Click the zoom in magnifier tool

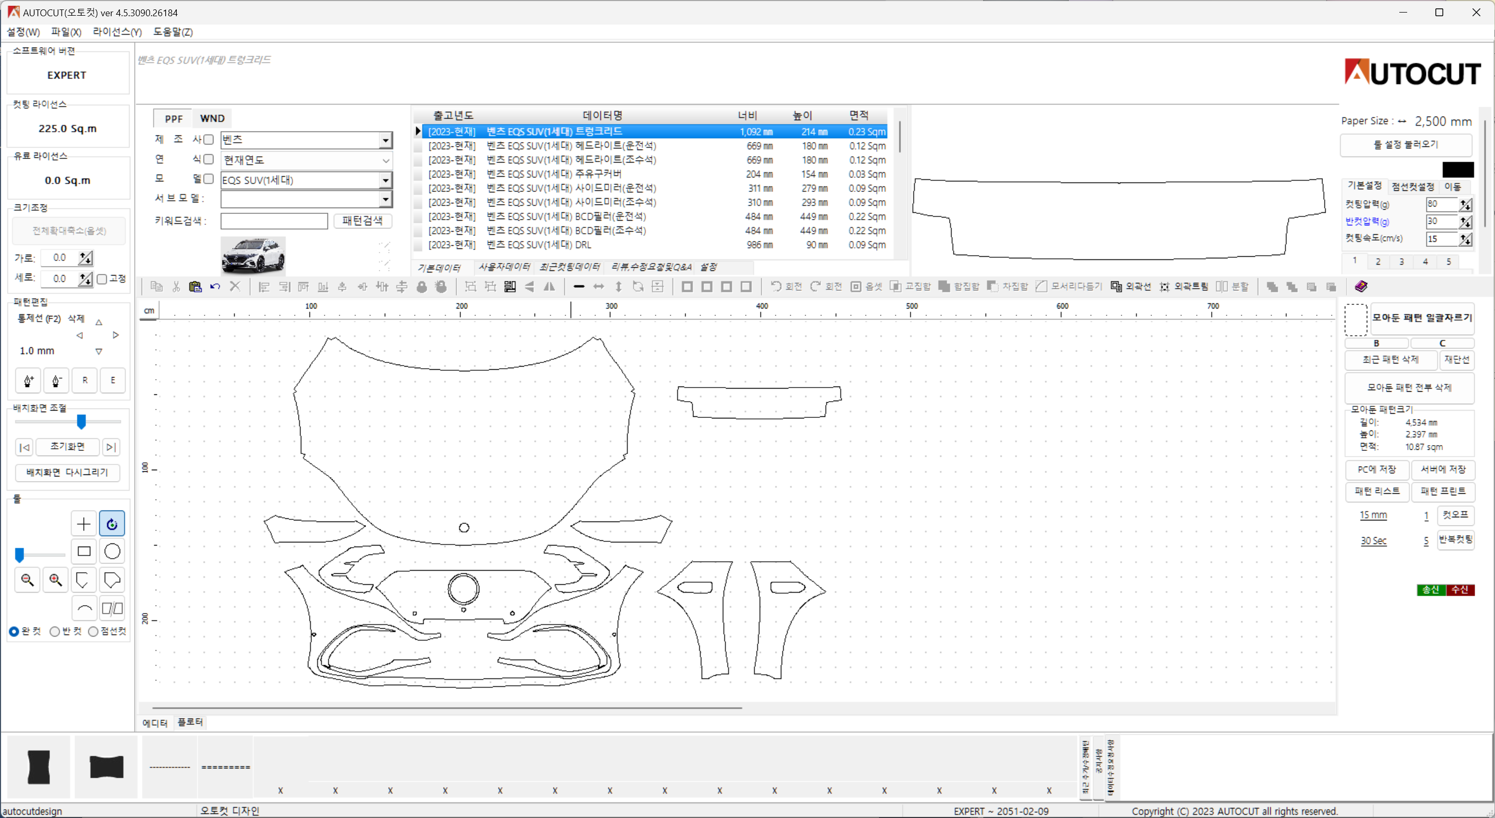pyautogui.click(x=56, y=580)
